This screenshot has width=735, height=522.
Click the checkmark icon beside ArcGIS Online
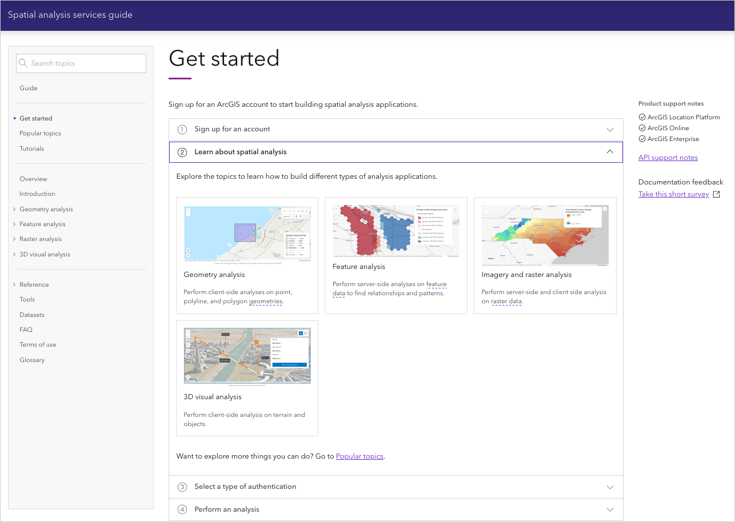(x=641, y=128)
